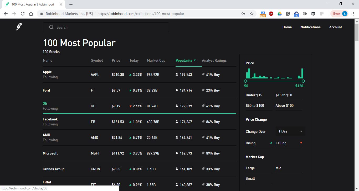This screenshot has width=359, height=191.
Task: Sort the list by Price column header
Action: pos(116,60)
